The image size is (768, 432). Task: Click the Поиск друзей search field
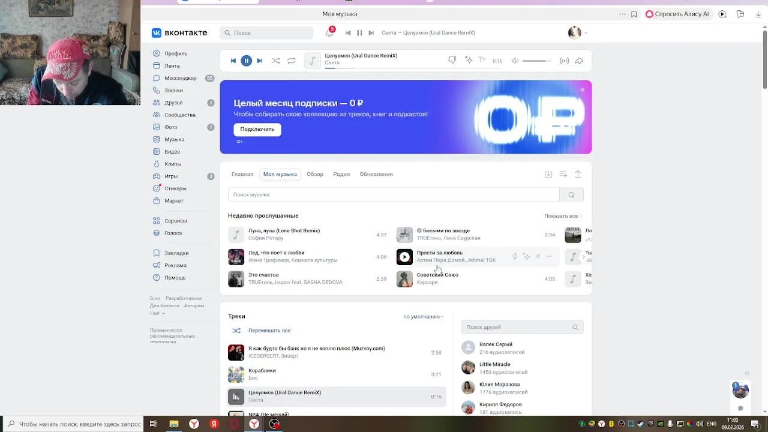(x=522, y=327)
